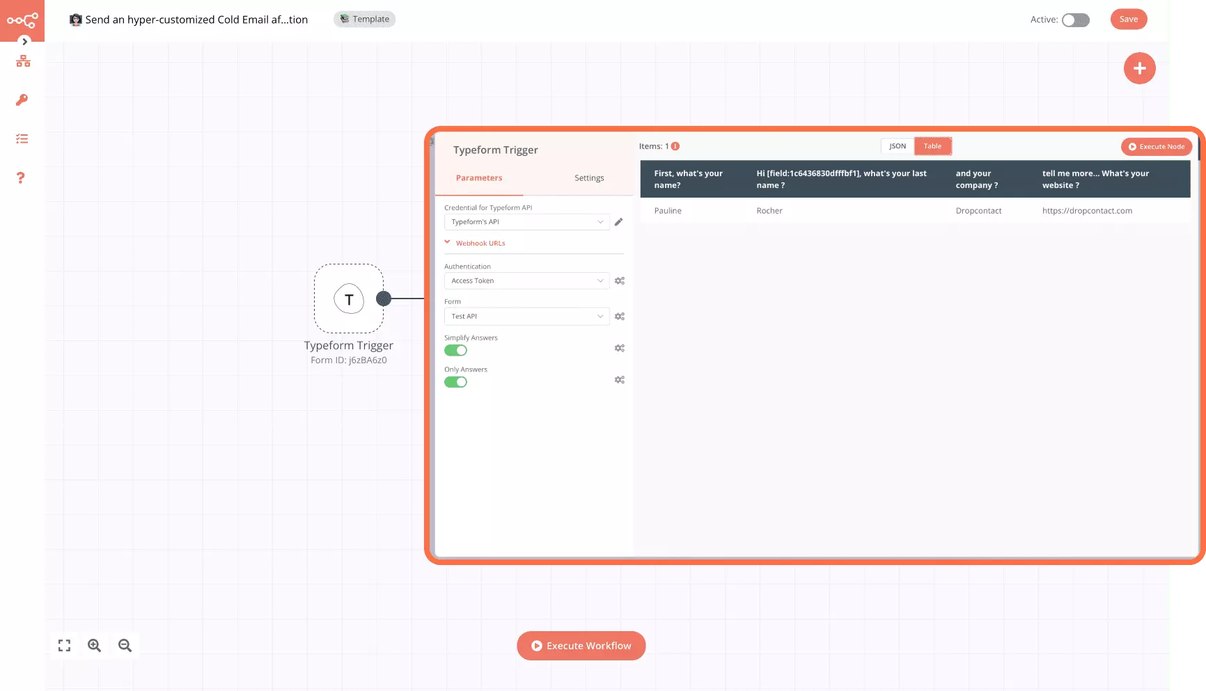This screenshot has height=691, width=1206.
Task: Activate the workflow with the Active toggle
Action: [1075, 20]
